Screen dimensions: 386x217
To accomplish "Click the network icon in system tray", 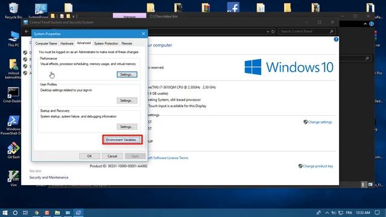I will click(341, 213).
